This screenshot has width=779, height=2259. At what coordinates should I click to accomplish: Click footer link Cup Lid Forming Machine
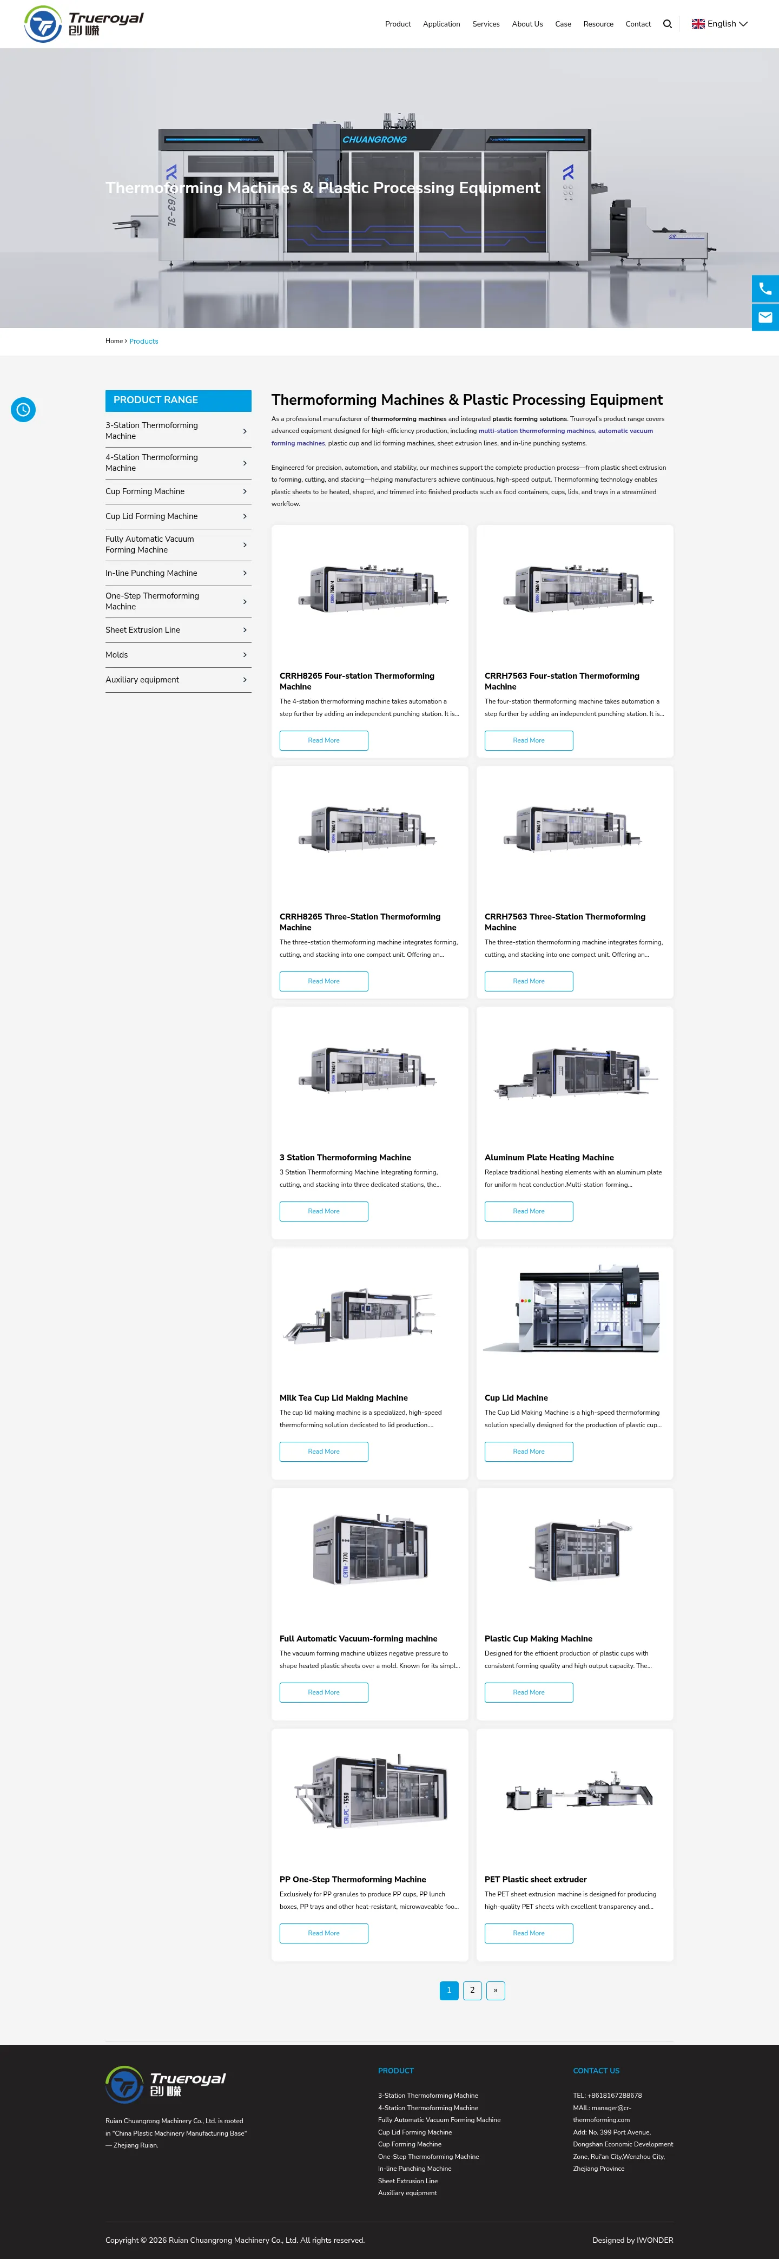pyautogui.click(x=414, y=2132)
